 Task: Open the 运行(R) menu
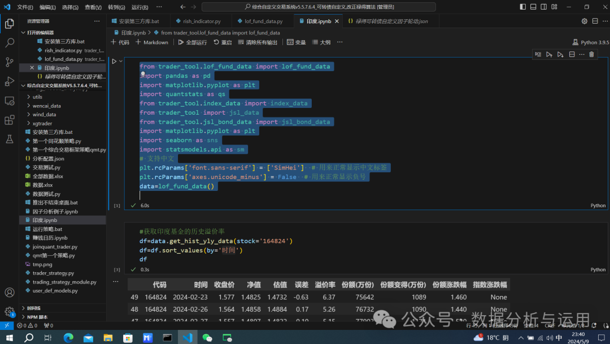tap(140, 7)
